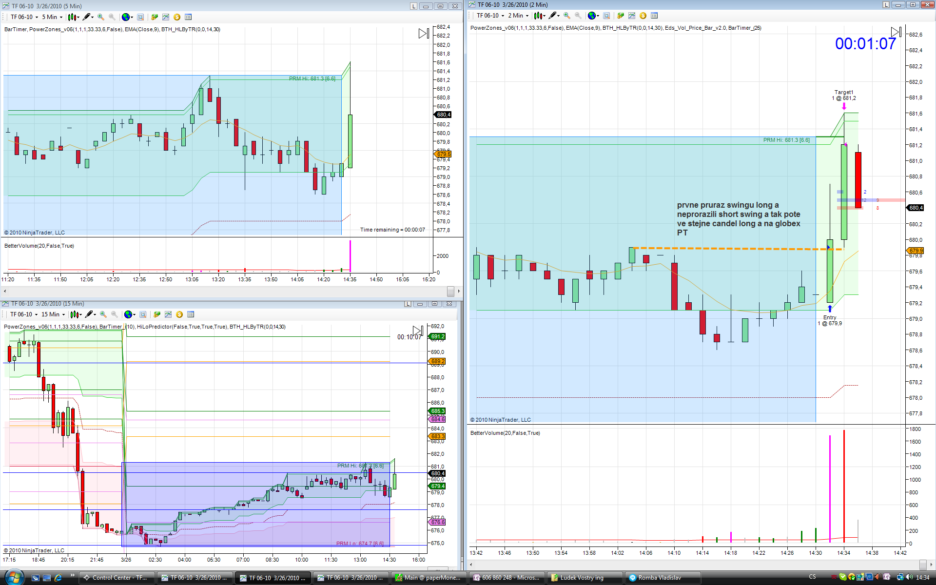The image size is (936, 585).
Task: Toggle the L link button on 5 Min window
Action: [413, 6]
